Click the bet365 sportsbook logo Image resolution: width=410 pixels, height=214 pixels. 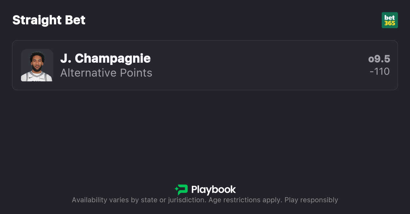tap(390, 20)
